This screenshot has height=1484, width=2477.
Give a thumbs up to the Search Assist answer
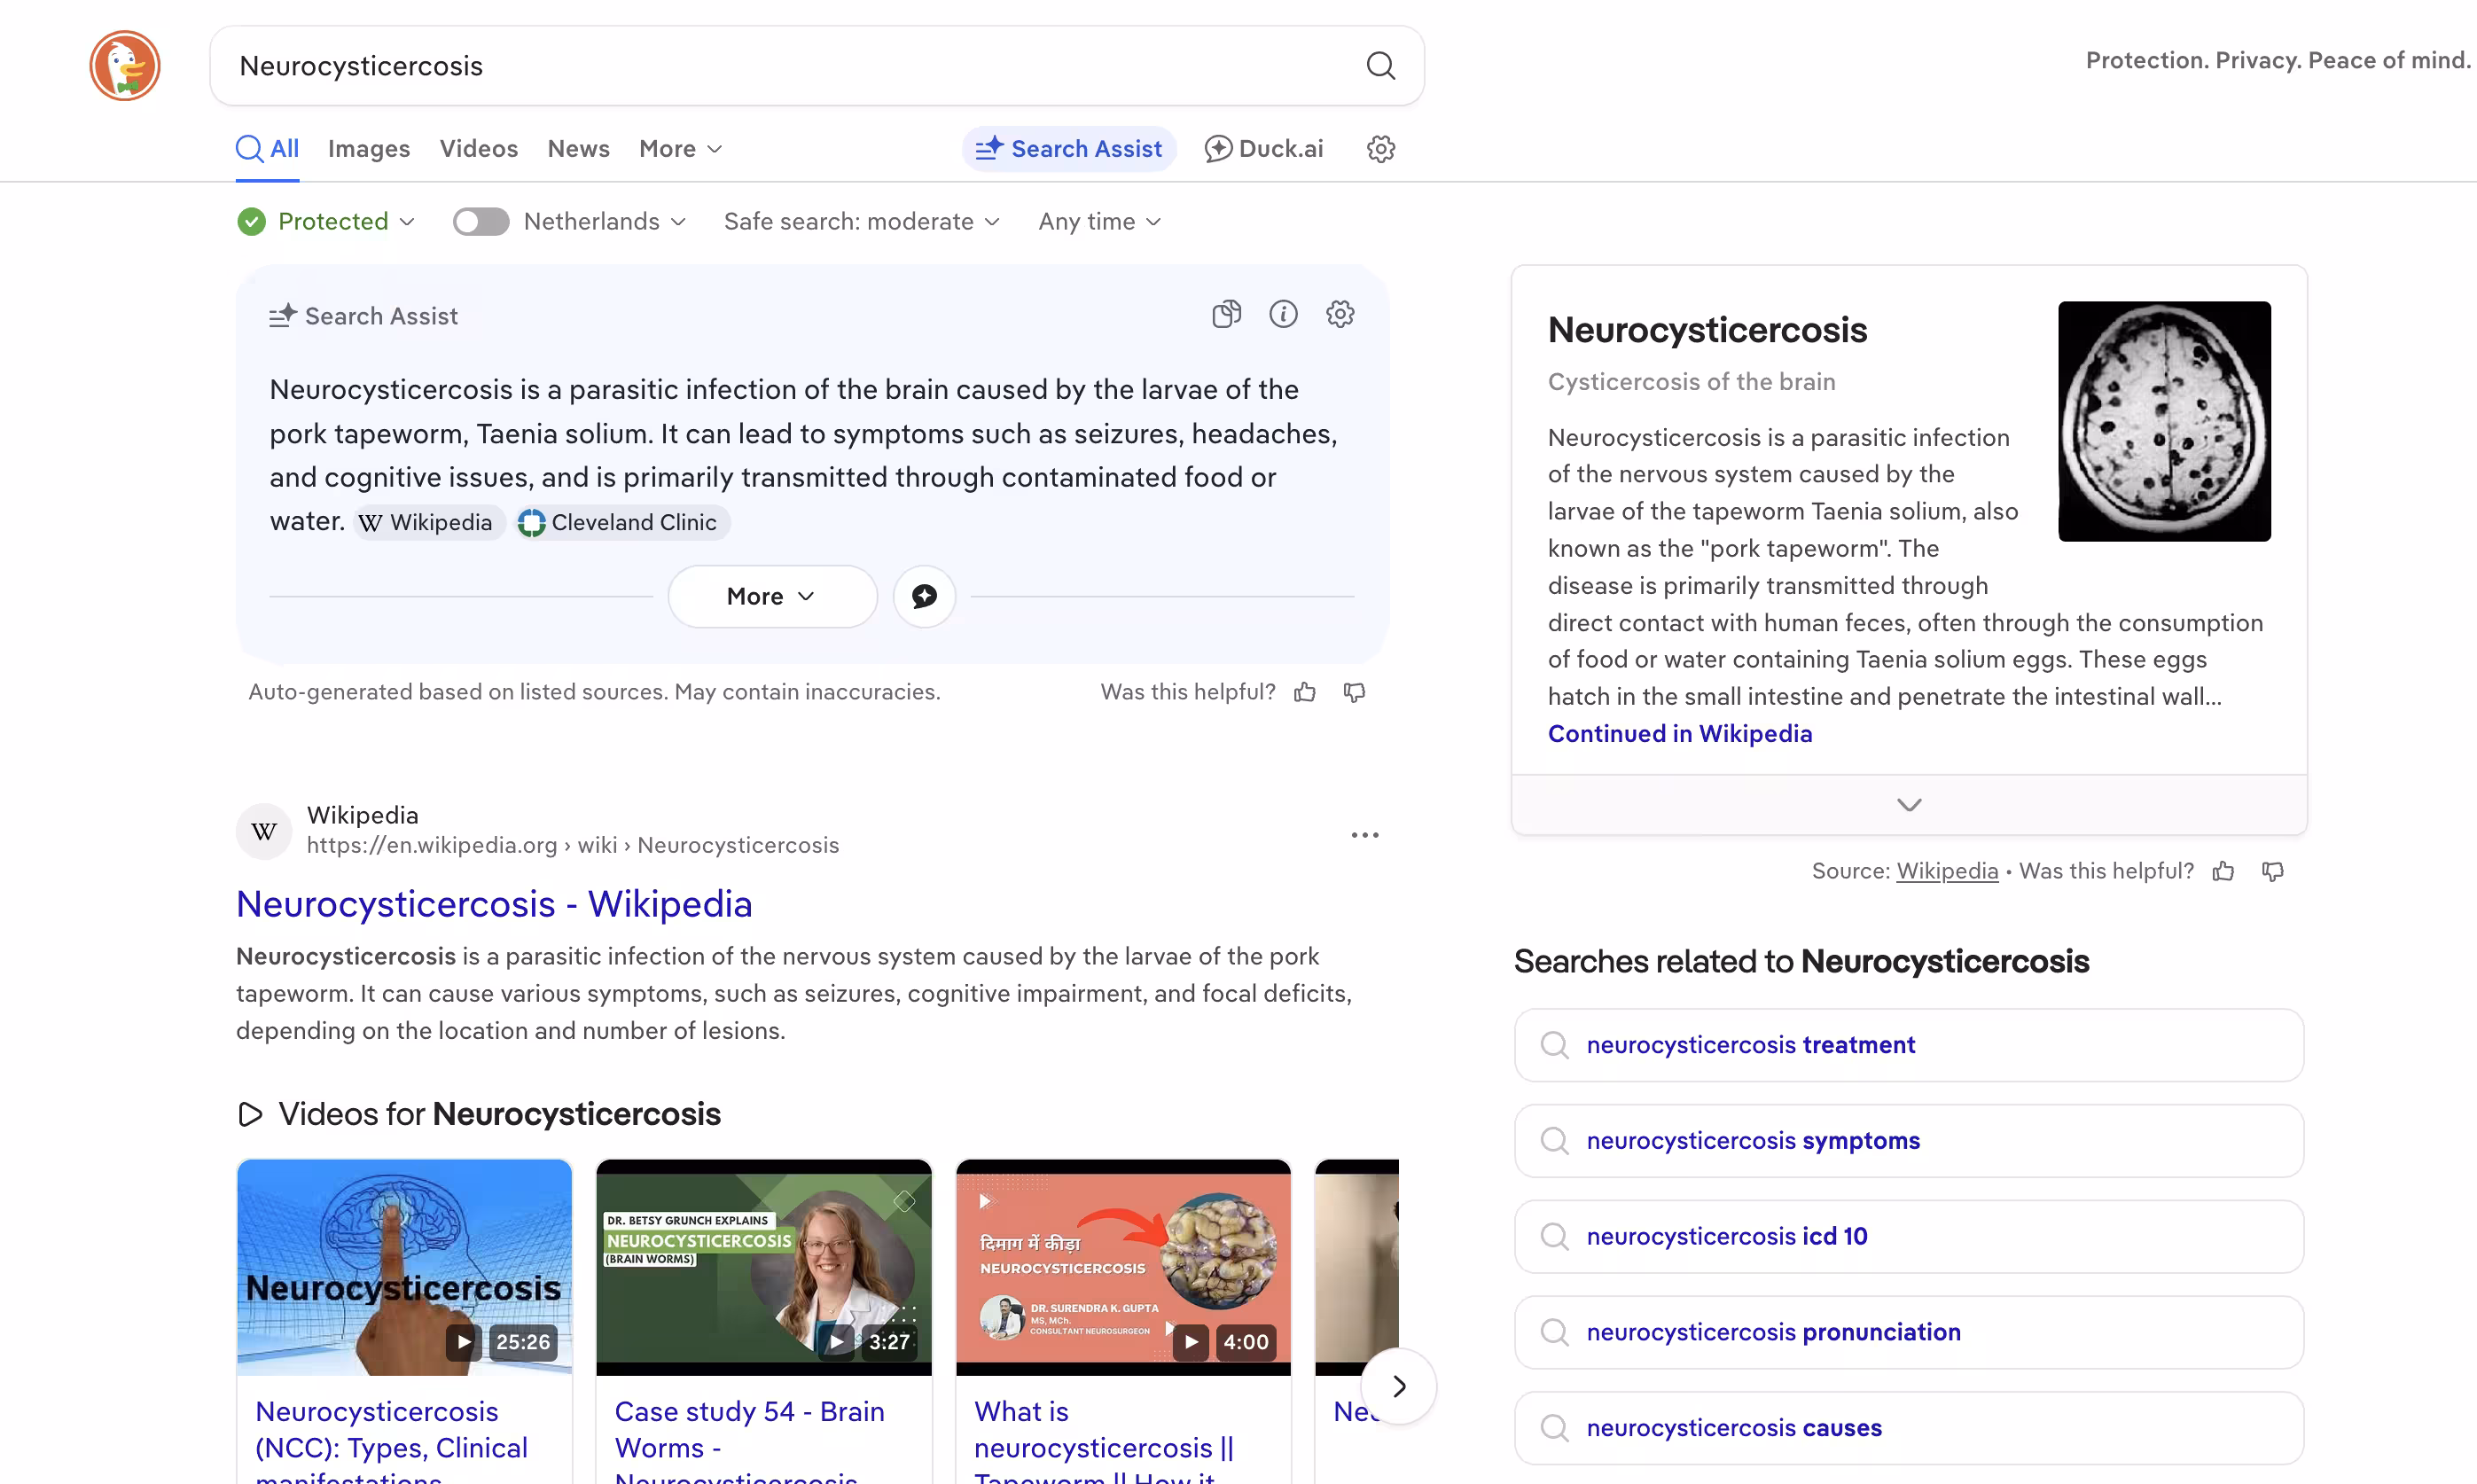[x=1304, y=691]
